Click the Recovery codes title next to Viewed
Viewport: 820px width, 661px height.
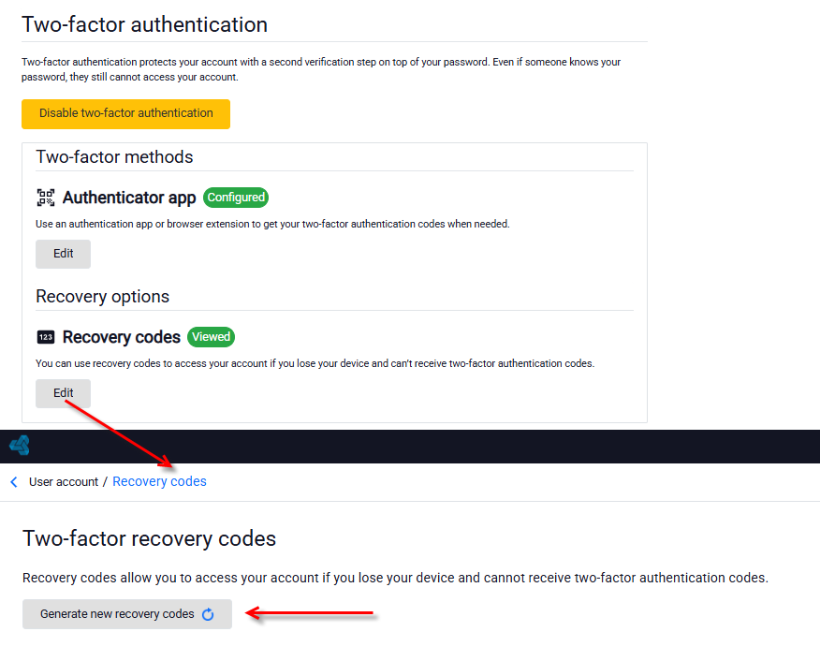122,337
